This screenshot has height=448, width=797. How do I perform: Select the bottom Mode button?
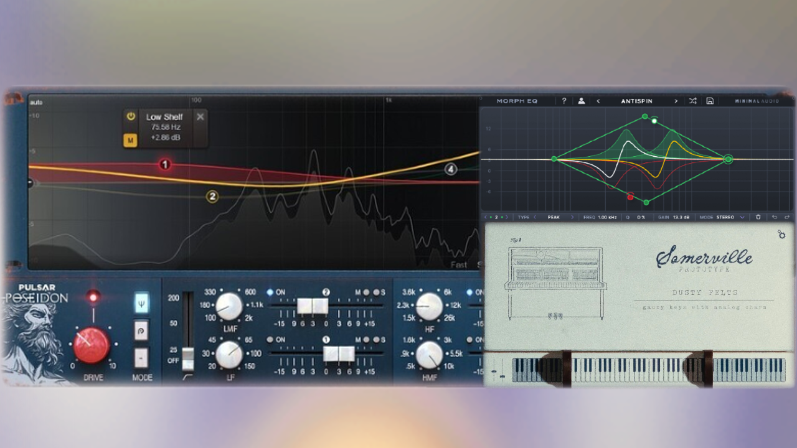pyautogui.click(x=141, y=357)
